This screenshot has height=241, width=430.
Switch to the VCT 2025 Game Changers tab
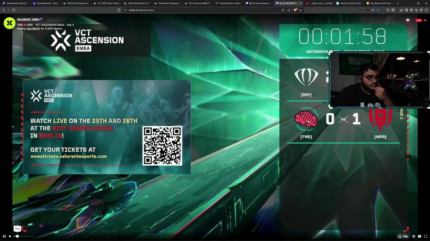click(x=106, y=3)
